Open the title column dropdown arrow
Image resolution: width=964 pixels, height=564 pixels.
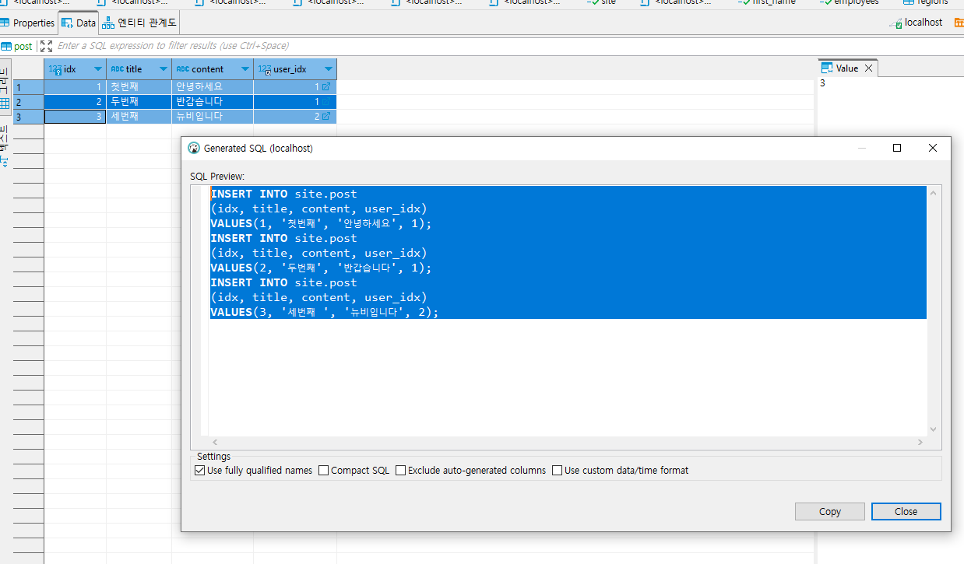click(x=164, y=69)
